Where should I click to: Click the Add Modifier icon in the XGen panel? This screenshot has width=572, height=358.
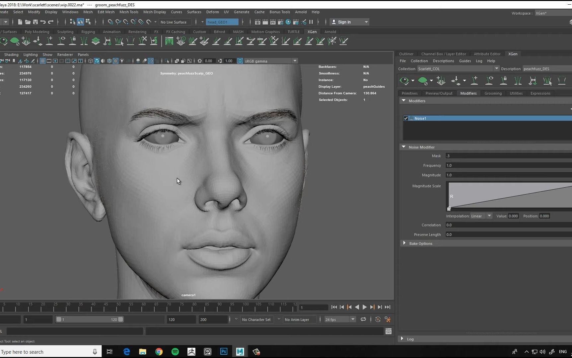(570, 108)
